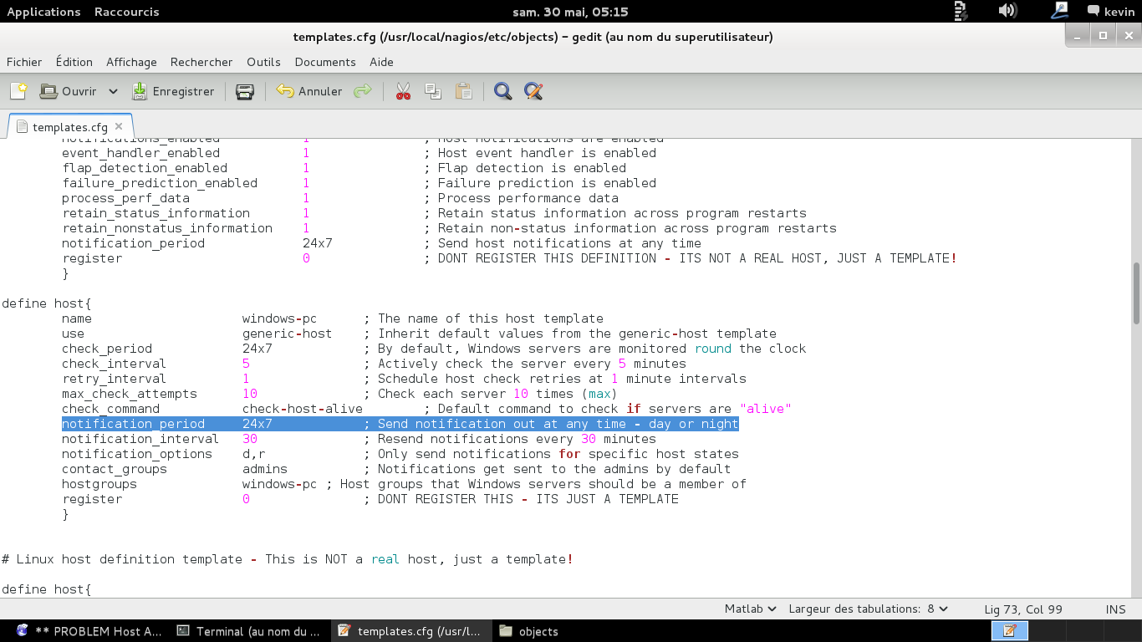Open the Largeur des tabulations dropdown

[868, 609]
